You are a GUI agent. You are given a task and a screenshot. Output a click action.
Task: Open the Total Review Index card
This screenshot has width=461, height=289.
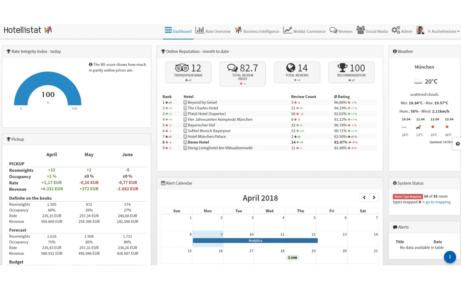(243, 74)
